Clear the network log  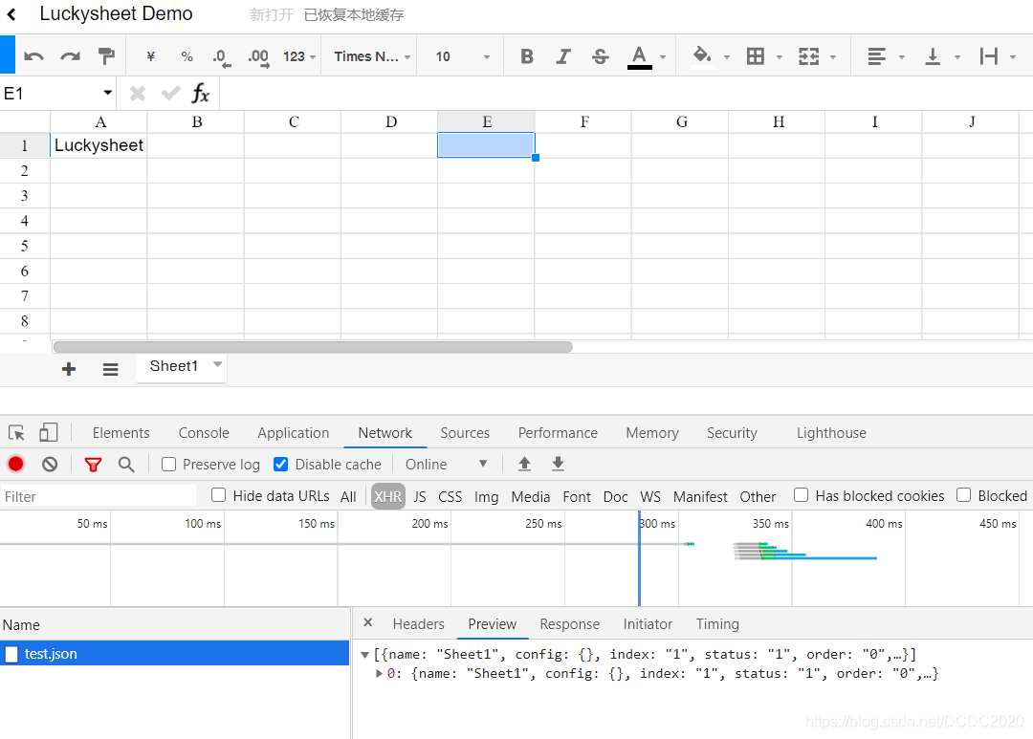(x=50, y=465)
